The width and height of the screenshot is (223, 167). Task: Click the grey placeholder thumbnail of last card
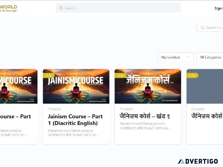[205, 86]
